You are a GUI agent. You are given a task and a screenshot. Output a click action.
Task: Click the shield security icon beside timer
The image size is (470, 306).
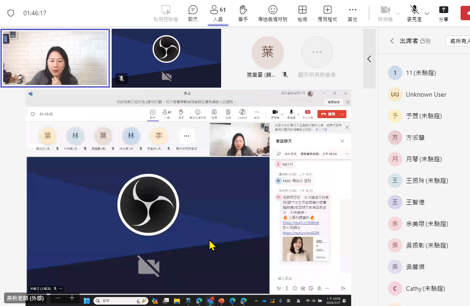click(11, 13)
